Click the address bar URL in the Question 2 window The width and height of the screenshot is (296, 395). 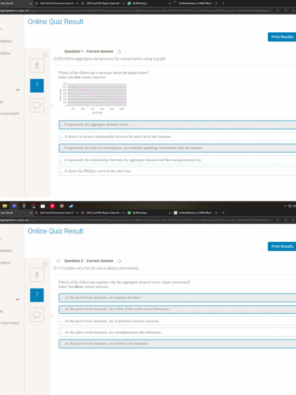coord(136,220)
